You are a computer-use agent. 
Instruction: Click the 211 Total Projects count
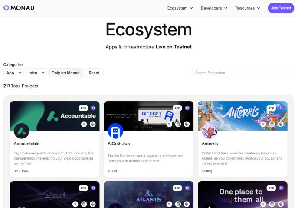(x=21, y=86)
